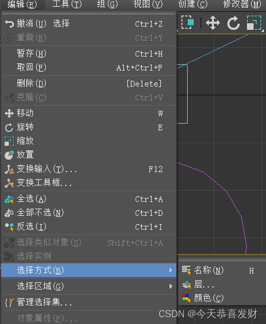Expand the 选择区域(G) submenu
Screen dimensions: 266x324
89,286
